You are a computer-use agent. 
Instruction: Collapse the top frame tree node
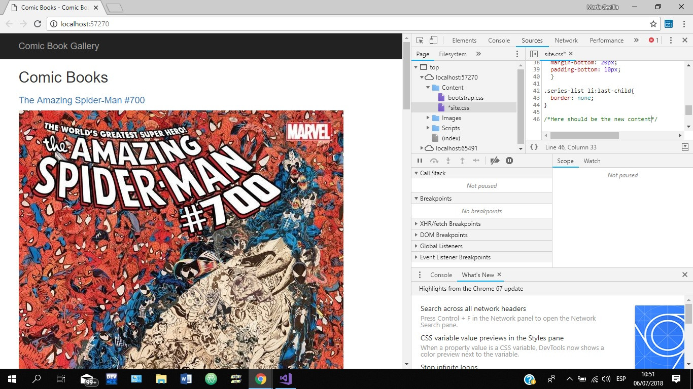[416, 67]
